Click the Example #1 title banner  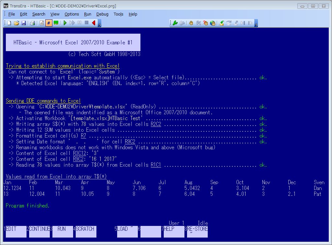coord(73,42)
